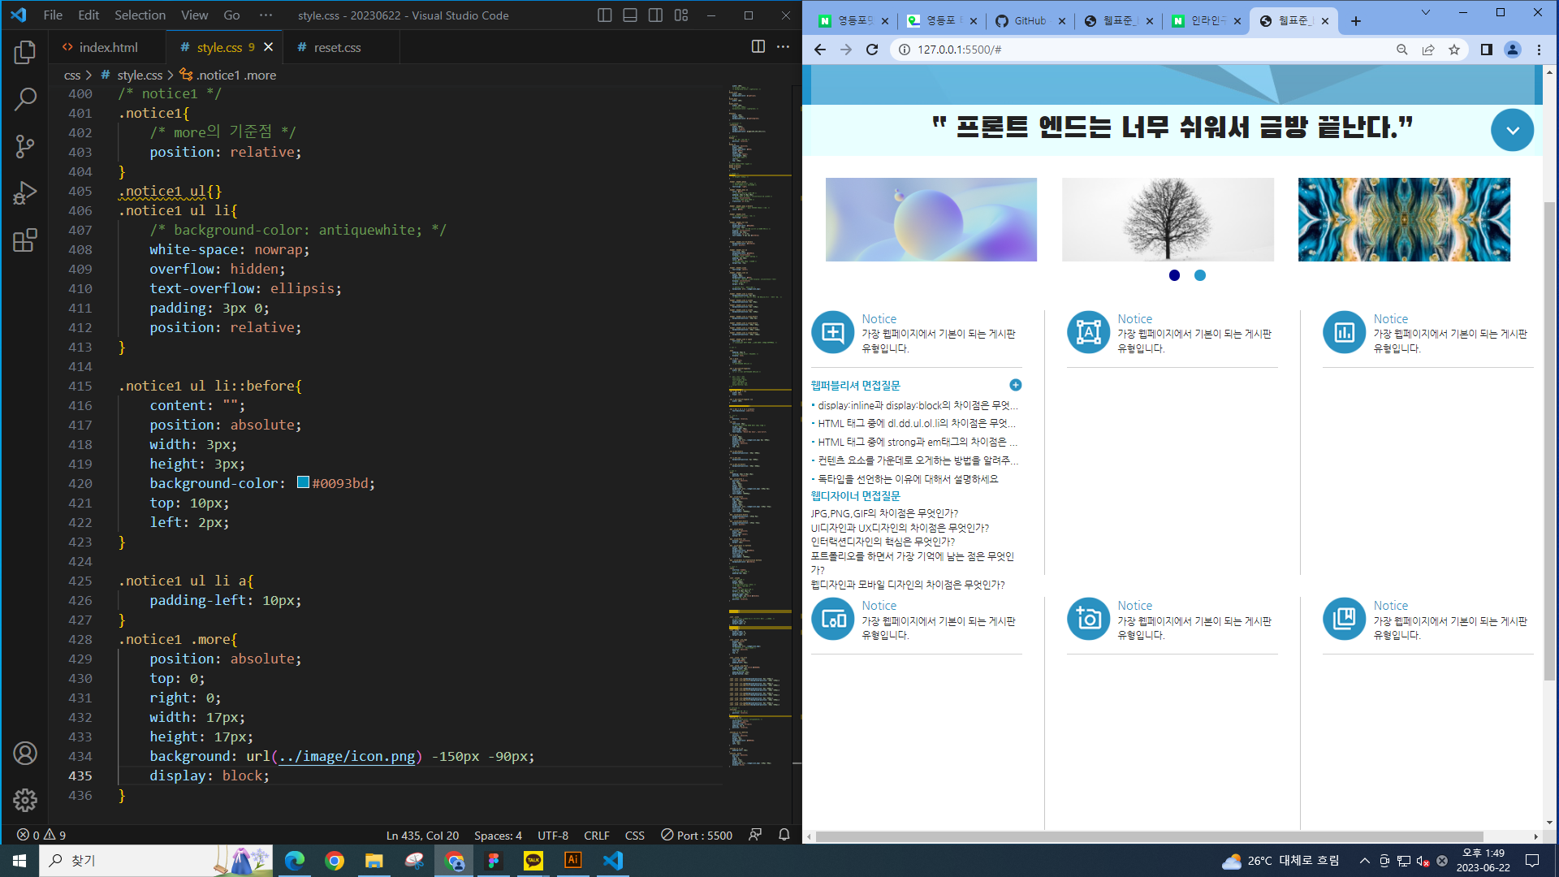This screenshot has width=1559, height=877.
Task: Open the Selection menu
Action: coord(140,15)
